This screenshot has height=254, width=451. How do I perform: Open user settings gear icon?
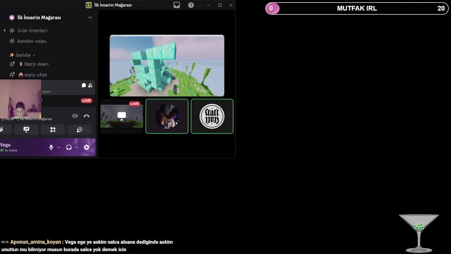pyautogui.click(x=87, y=147)
